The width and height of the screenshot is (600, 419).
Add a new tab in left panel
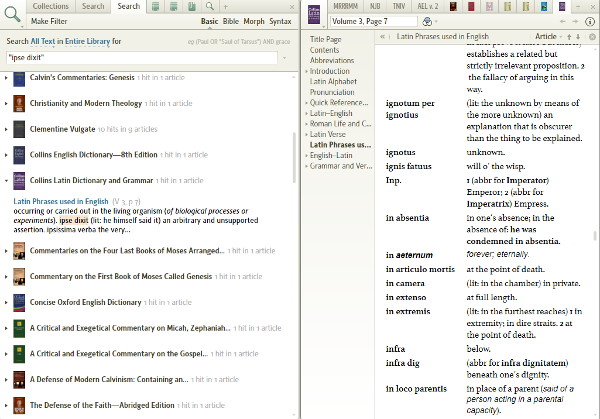[x=226, y=6]
